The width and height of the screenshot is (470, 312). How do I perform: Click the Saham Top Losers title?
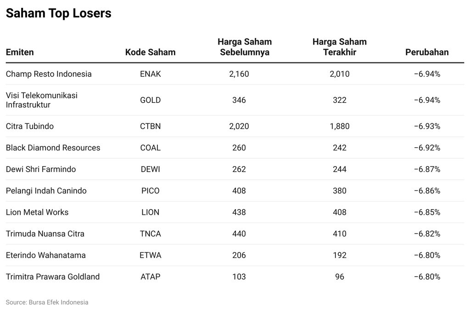coord(58,13)
